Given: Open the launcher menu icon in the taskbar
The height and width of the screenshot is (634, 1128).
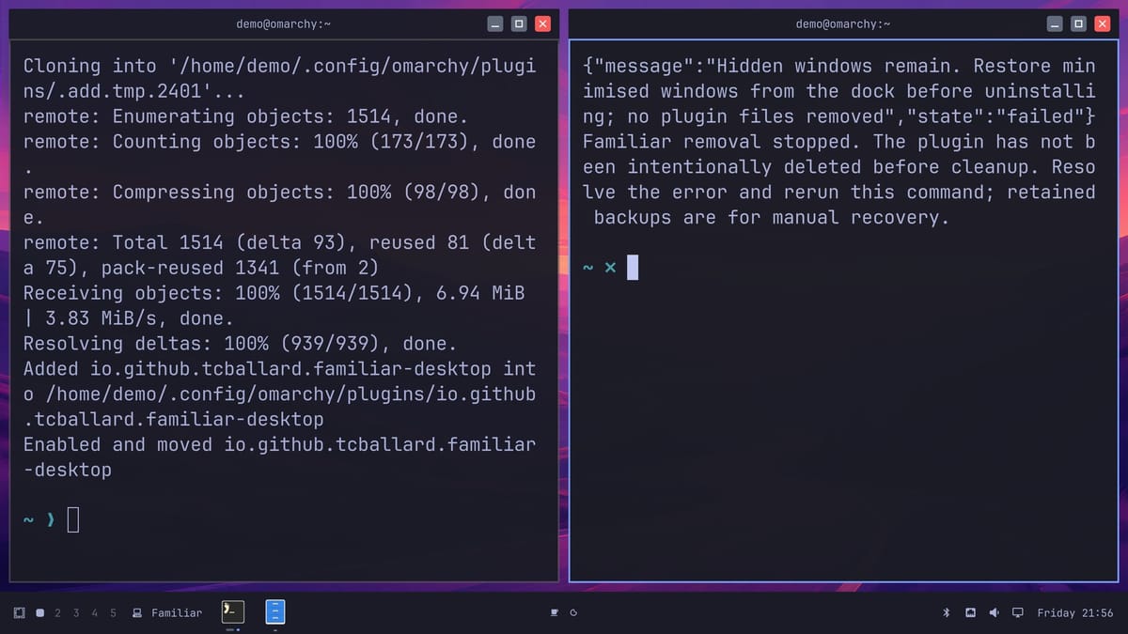Looking at the screenshot, I should pyautogui.click(x=19, y=612).
